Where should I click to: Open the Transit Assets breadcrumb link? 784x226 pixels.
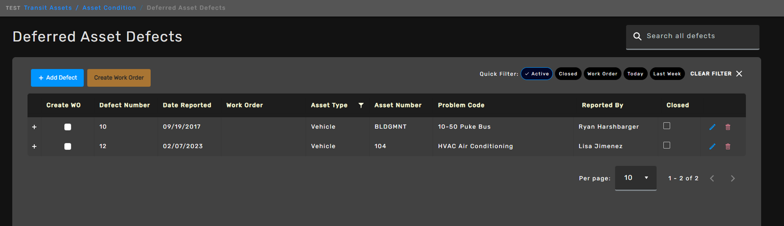[48, 8]
